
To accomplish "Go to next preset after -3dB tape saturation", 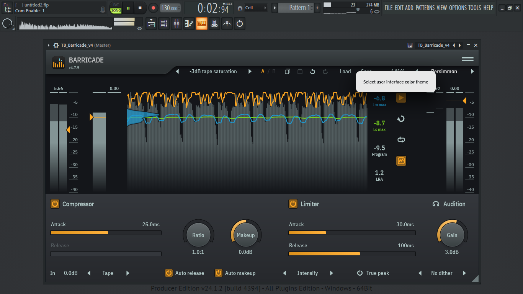I will [x=250, y=72].
